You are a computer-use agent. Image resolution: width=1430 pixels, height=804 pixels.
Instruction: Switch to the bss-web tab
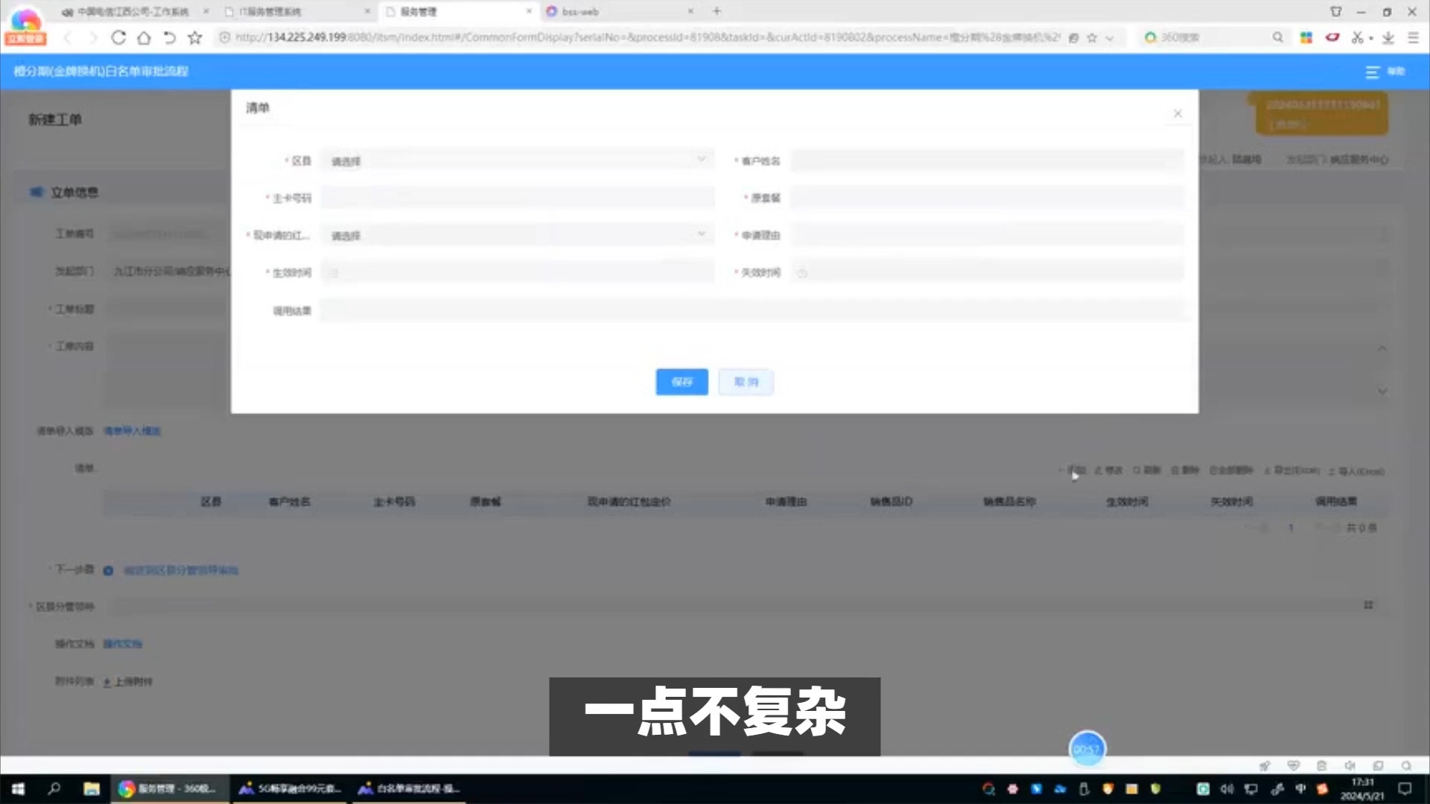click(581, 11)
